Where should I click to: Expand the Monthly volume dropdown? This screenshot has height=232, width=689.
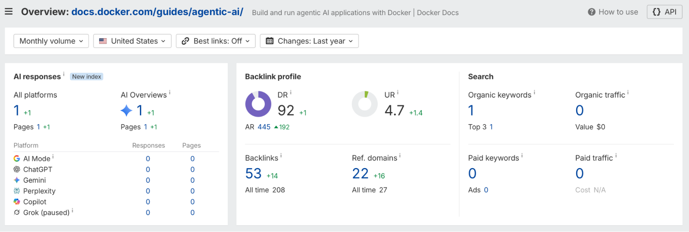pyautogui.click(x=51, y=41)
